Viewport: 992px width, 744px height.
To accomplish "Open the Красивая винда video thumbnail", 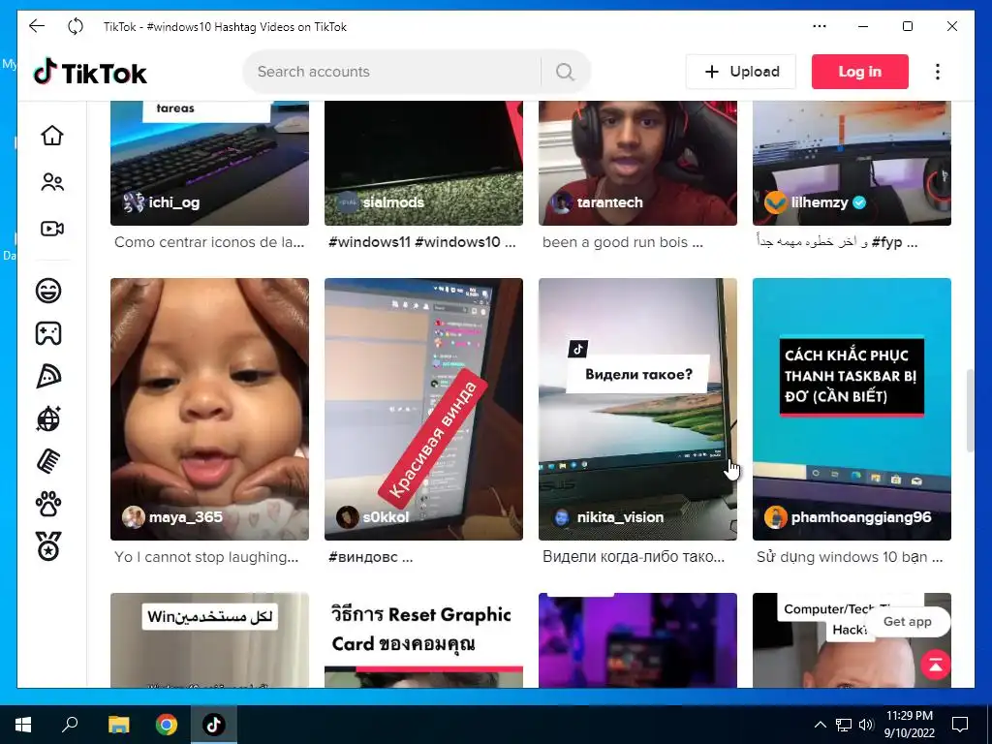I will pos(424,409).
